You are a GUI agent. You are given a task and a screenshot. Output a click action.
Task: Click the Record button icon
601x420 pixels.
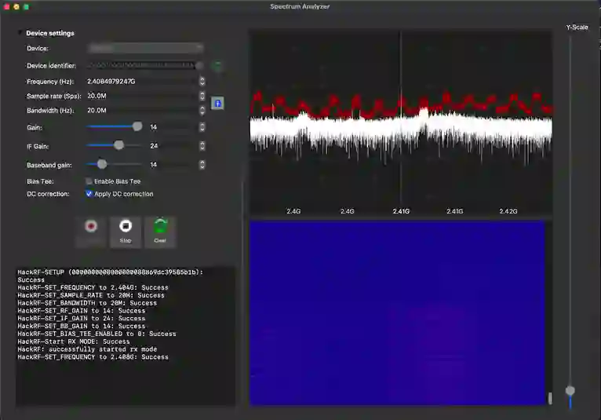[x=91, y=227]
